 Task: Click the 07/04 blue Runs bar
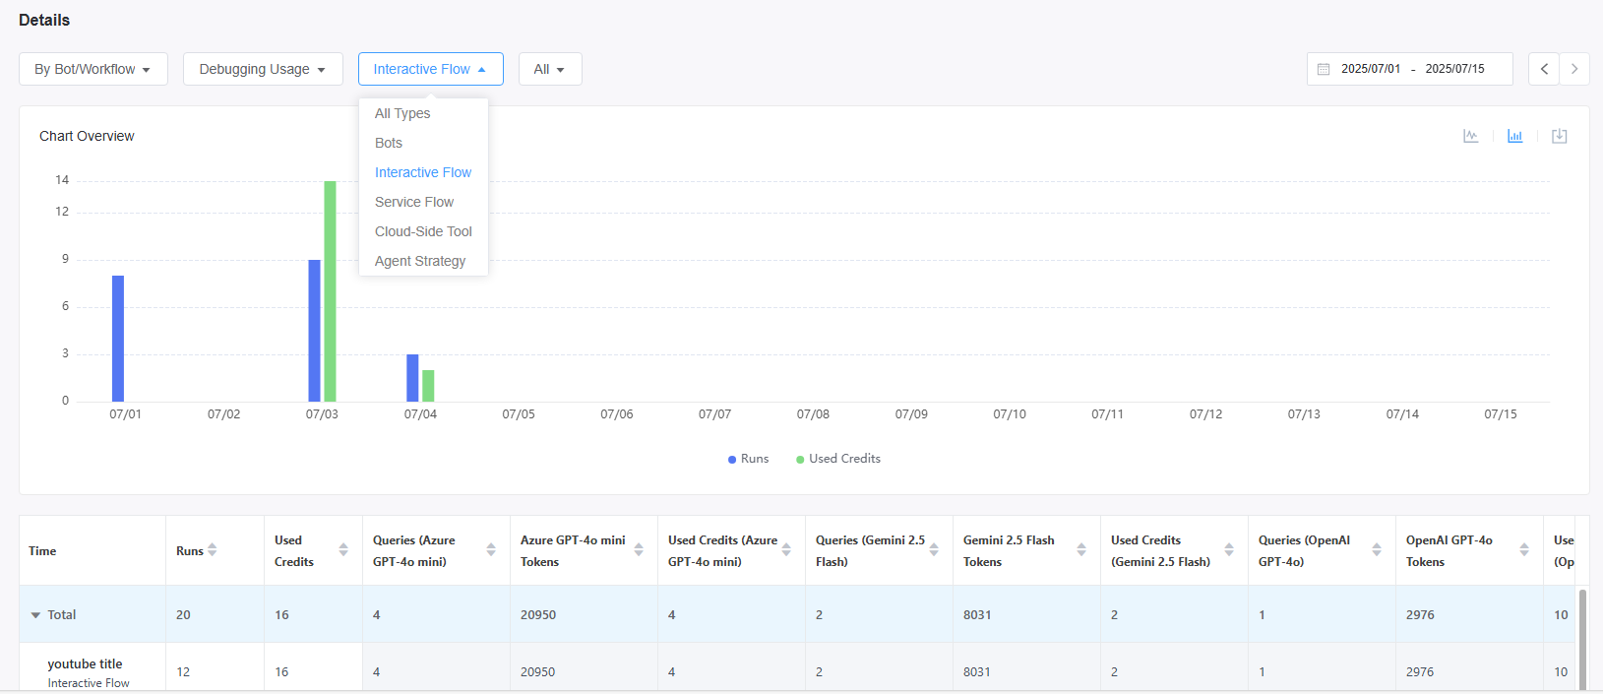[412, 378]
